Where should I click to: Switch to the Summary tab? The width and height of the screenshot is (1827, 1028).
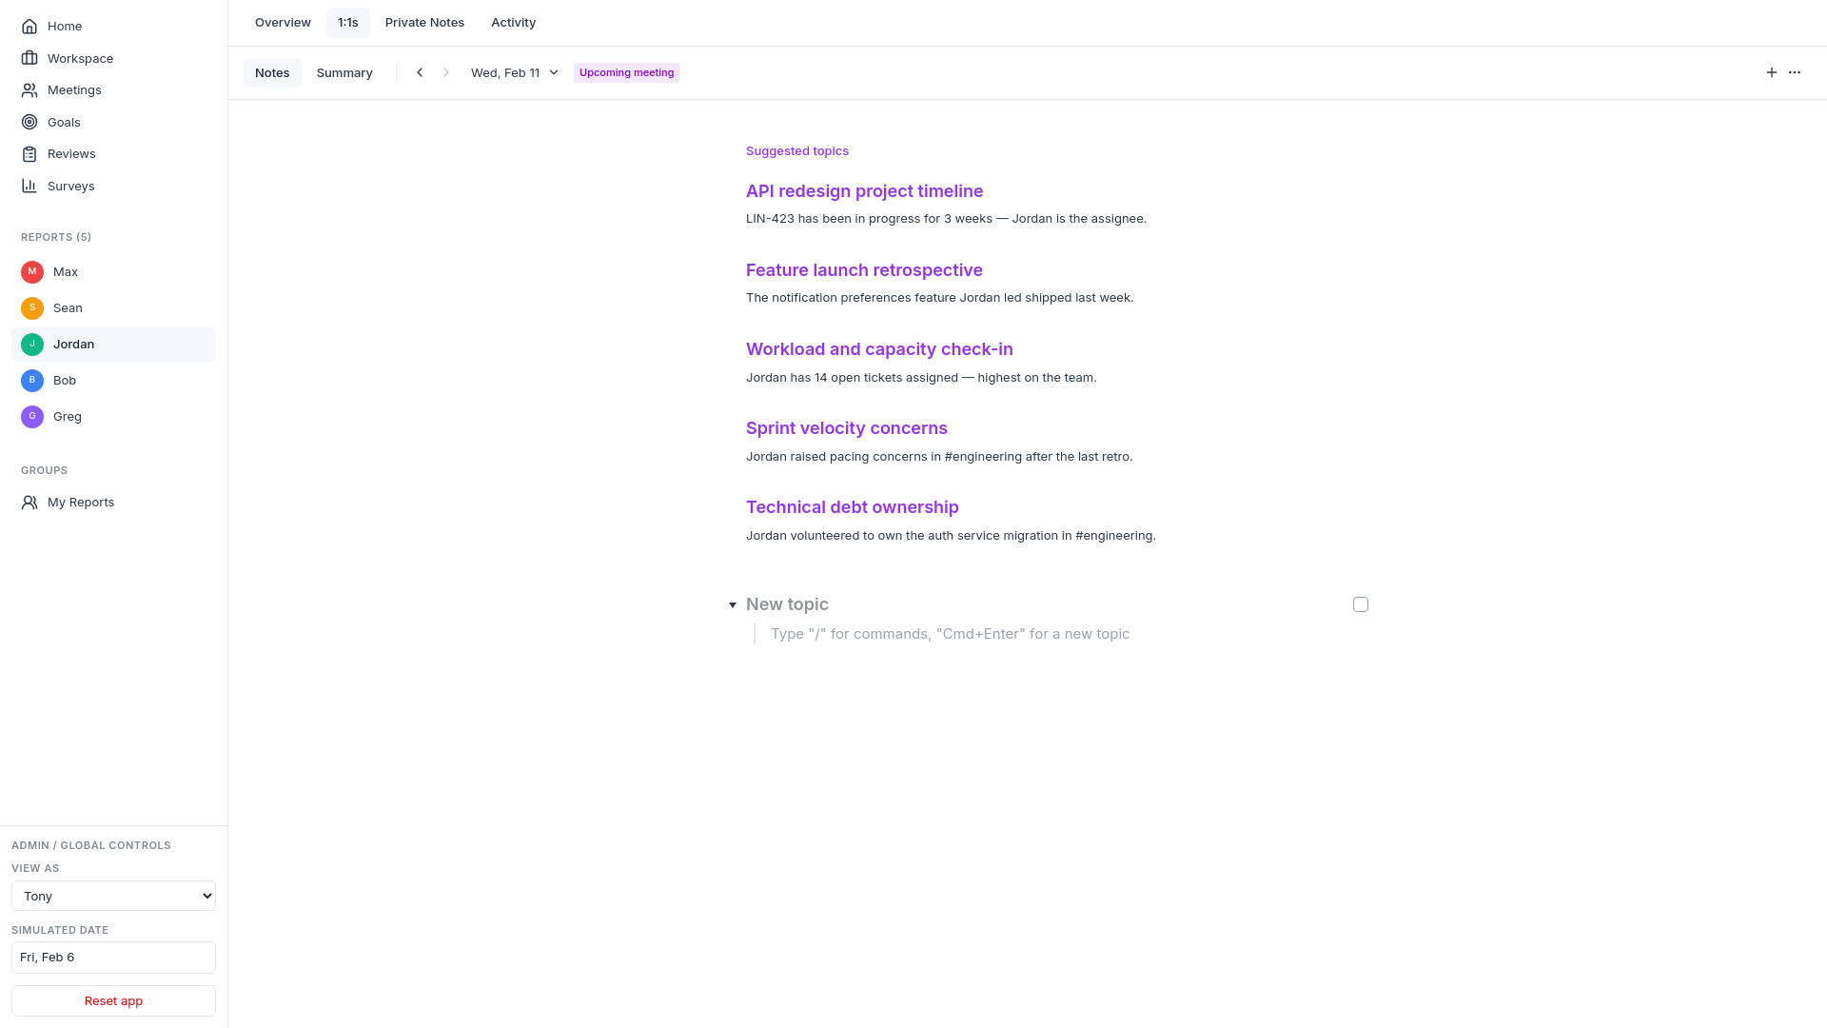(x=344, y=73)
